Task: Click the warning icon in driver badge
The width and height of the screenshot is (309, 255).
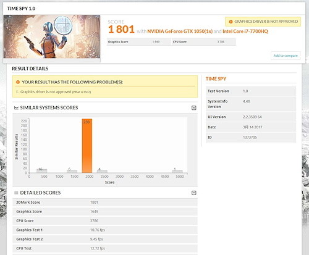Action: coord(231,22)
